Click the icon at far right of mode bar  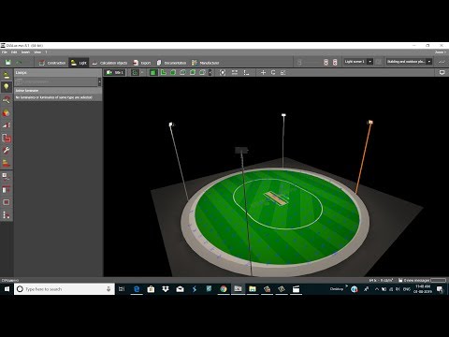[441, 62]
